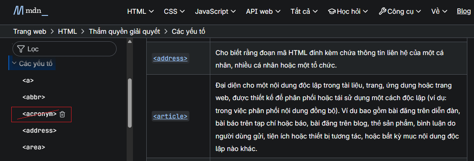Select <a> in the sidebar

(x=28, y=80)
